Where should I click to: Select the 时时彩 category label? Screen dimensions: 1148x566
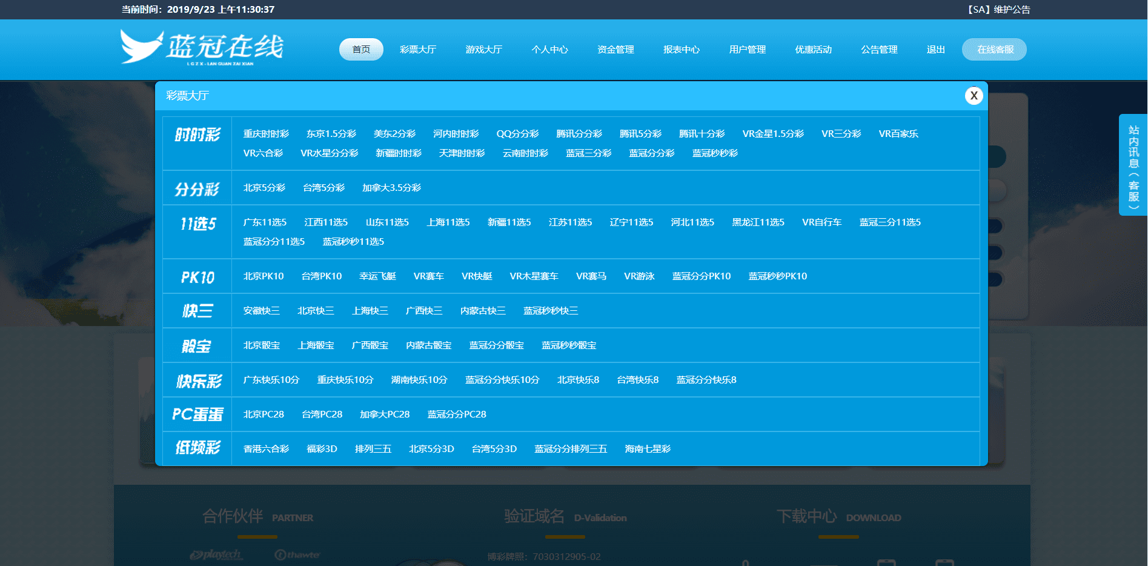tap(197, 135)
